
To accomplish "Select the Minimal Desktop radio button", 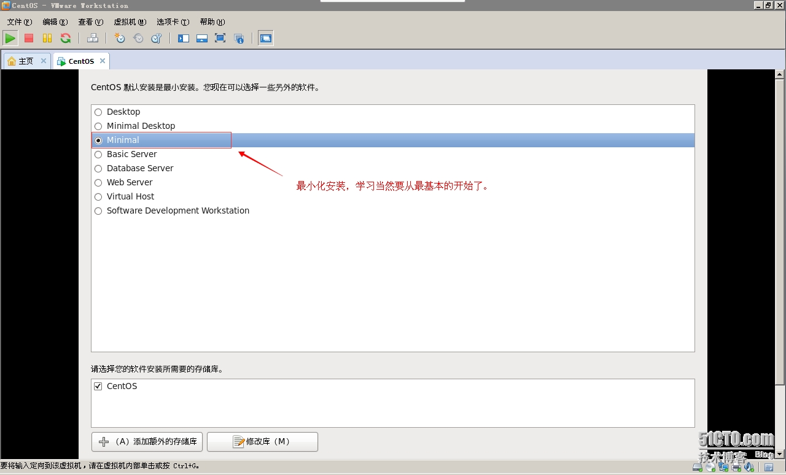I will (98, 126).
